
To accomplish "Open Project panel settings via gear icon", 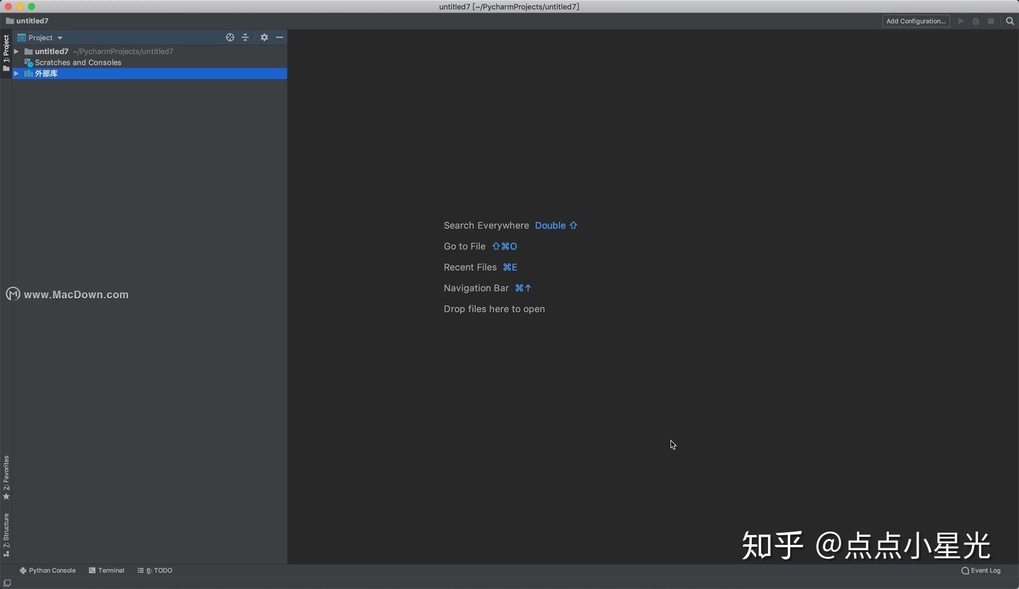I will click(x=264, y=37).
